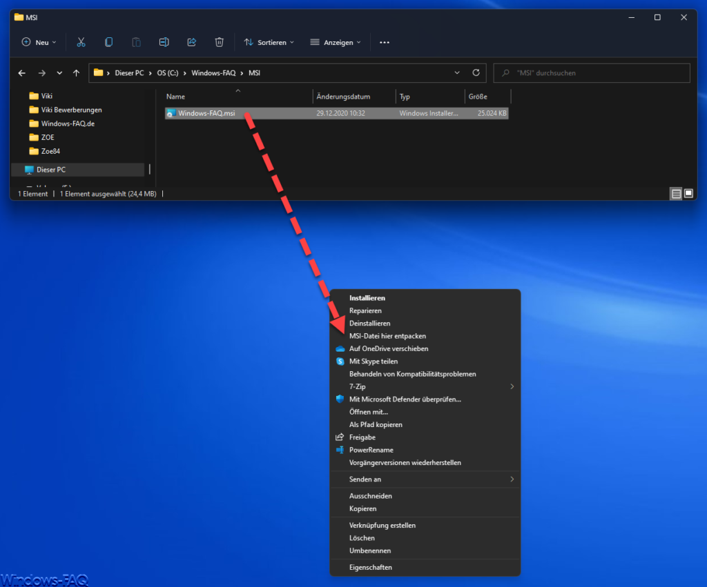
Task: Click the folder icon in address bar
Action: (98, 72)
